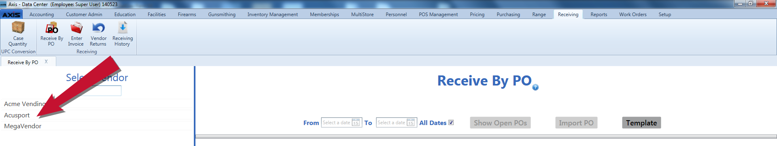This screenshot has height=146, width=777.
Task: Open the From date calendar picker
Action: coord(356,123)
